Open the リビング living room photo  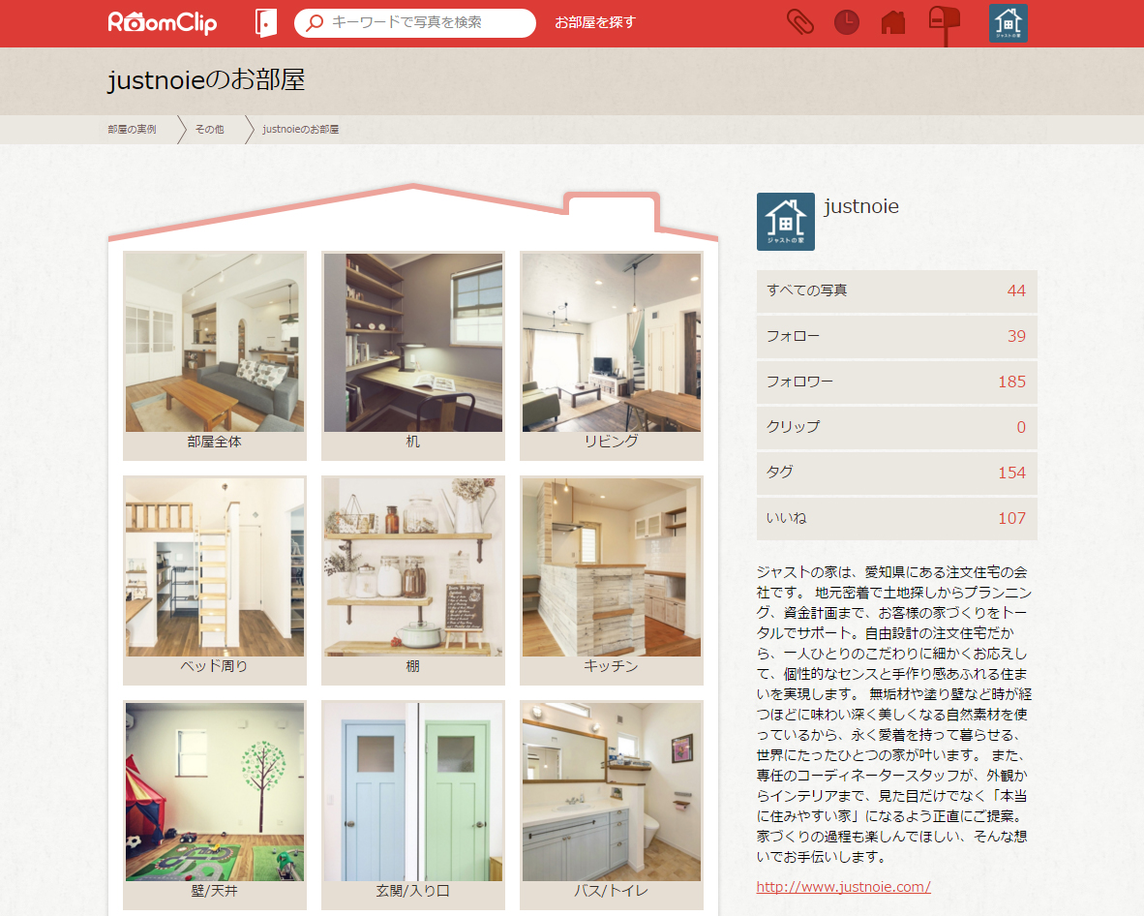(x=612, y=343)
